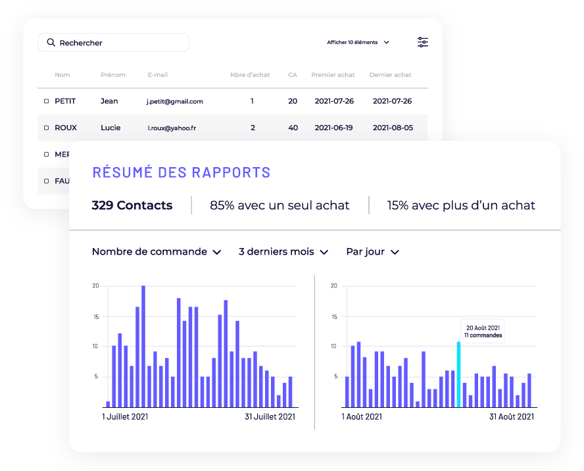The image size is (584, 471).
Task: Click the RÉSUMÉ DES RAPPORTS heading
Action: (x=182, y=172)
